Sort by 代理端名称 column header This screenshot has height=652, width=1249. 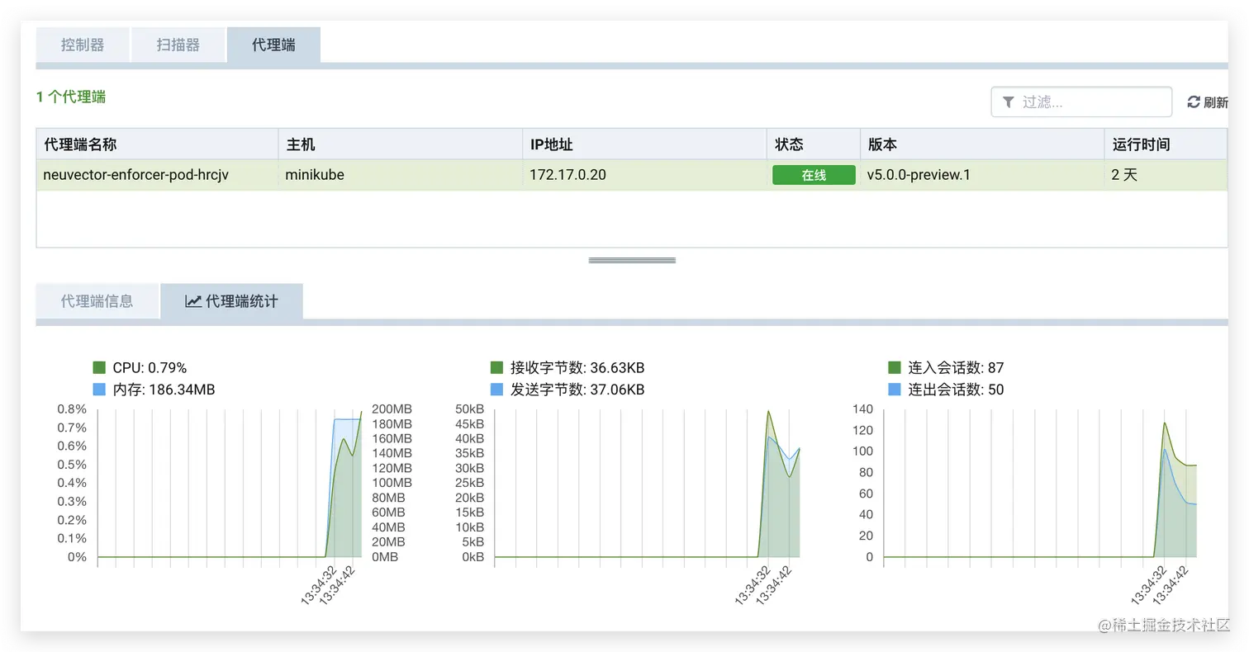click(157, 144)
